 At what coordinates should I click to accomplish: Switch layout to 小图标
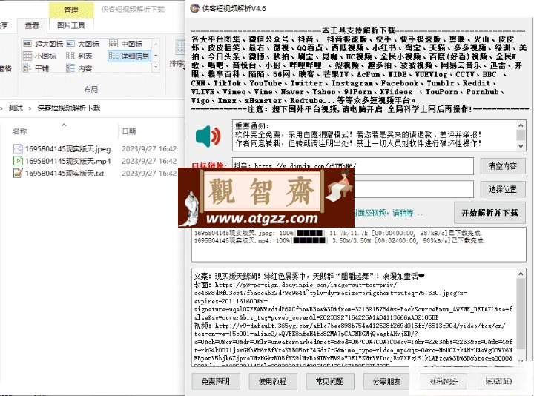pos(39,56)
